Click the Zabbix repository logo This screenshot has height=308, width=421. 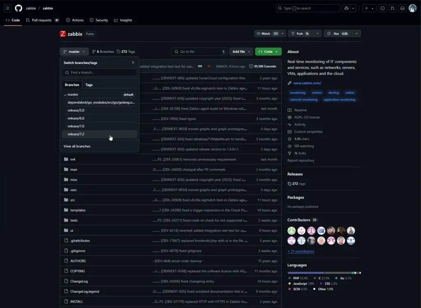point(63,34)
